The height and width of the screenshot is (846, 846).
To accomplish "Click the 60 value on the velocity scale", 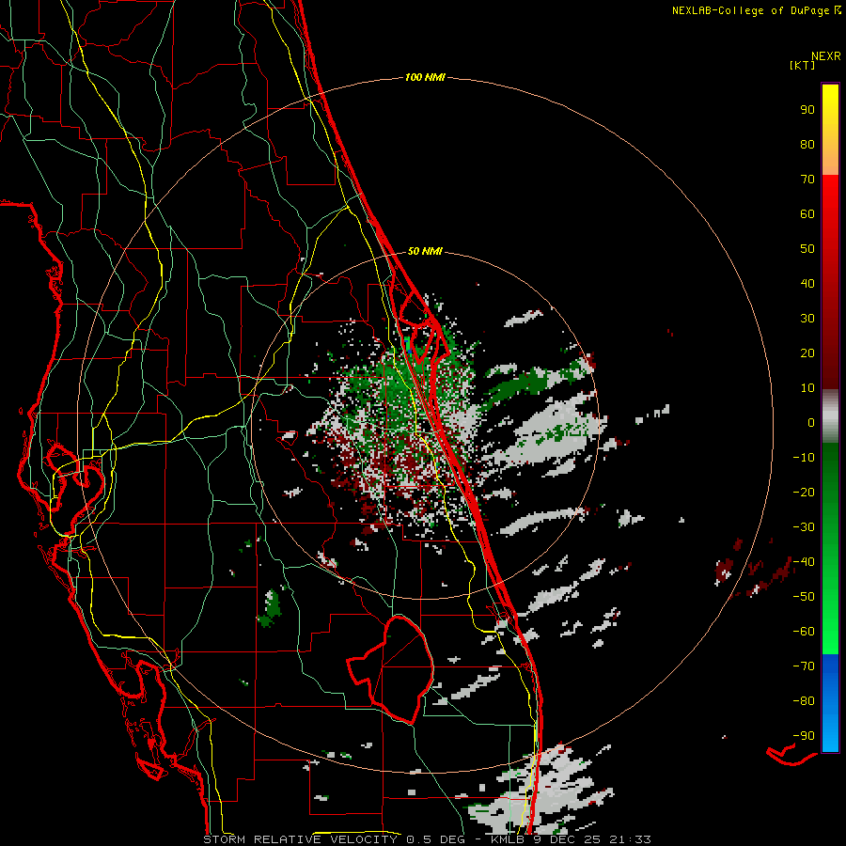I will [807, 213].
